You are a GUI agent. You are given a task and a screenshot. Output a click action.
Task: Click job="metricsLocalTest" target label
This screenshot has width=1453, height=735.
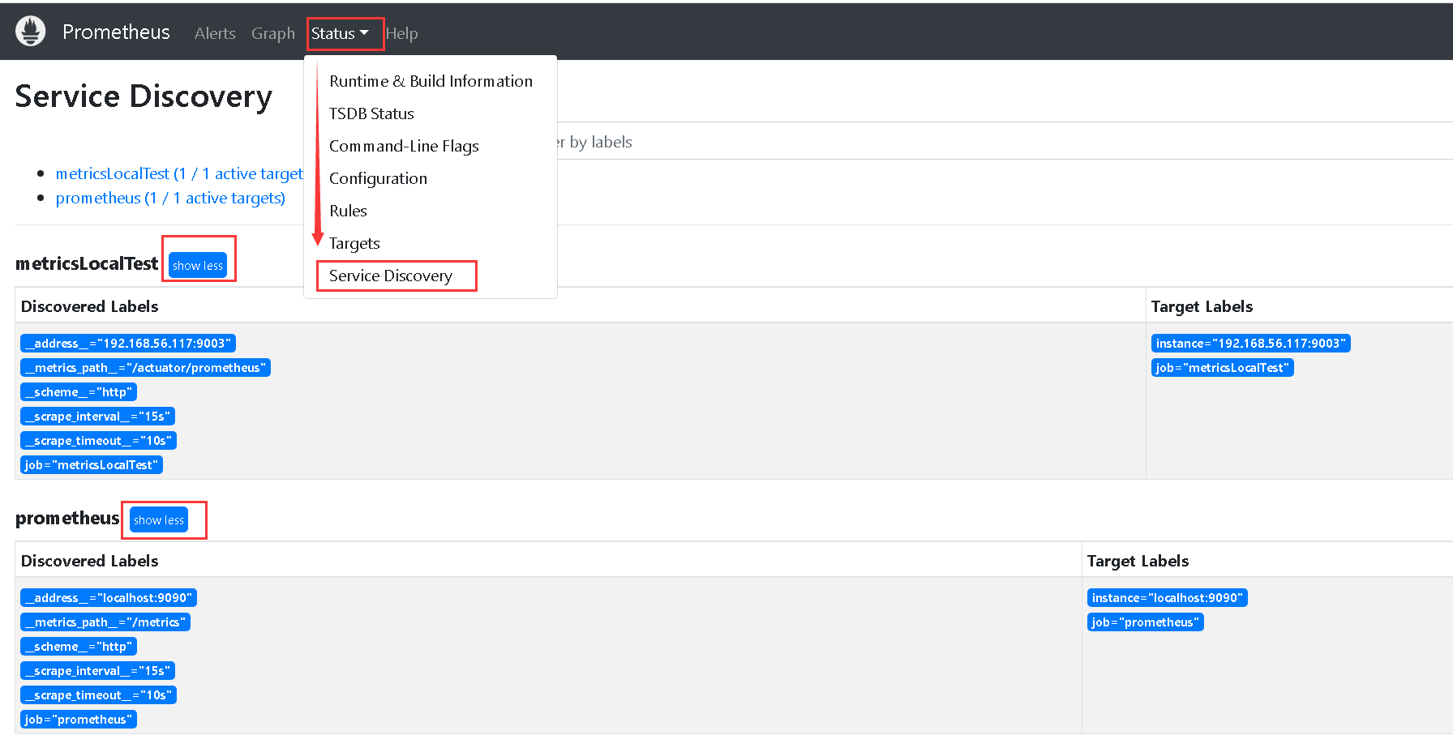point(1222,368)
